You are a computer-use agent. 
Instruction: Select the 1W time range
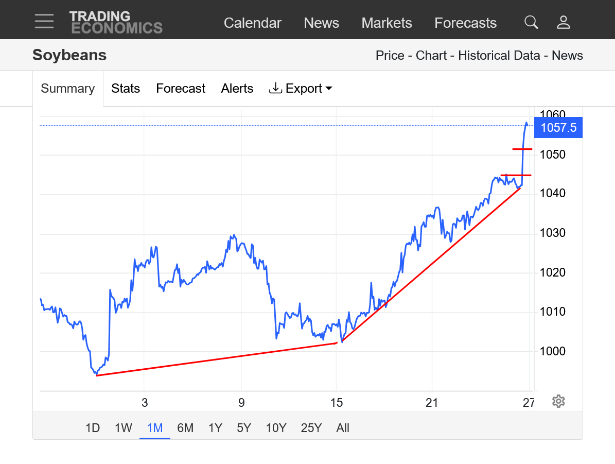(124, 428)
